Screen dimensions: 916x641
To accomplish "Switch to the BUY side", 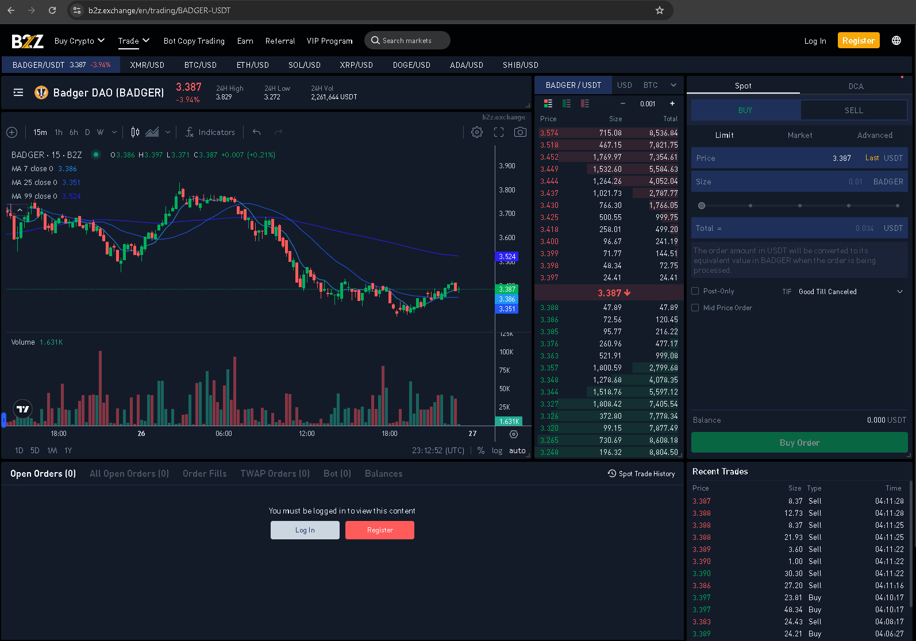I will [x=746, y=110].
